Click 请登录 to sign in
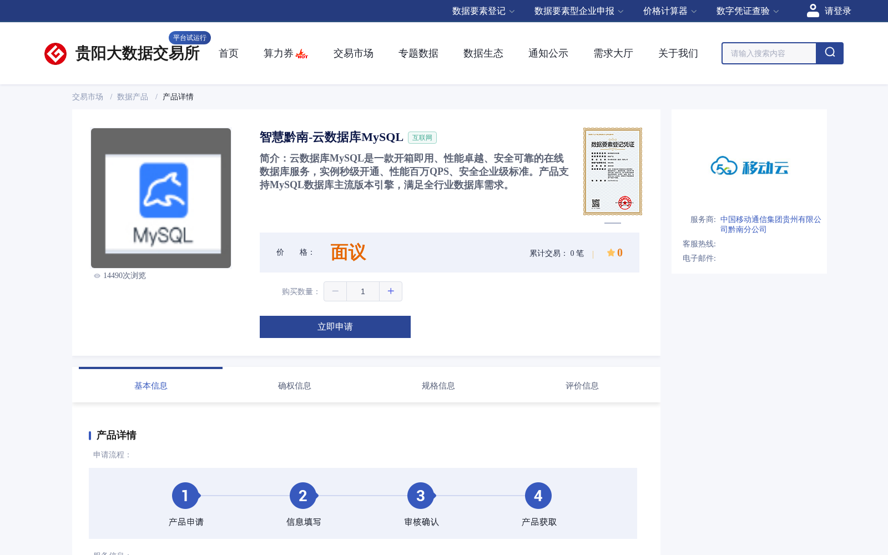Viewport: 888px width, 555px height. coord(837,11)
